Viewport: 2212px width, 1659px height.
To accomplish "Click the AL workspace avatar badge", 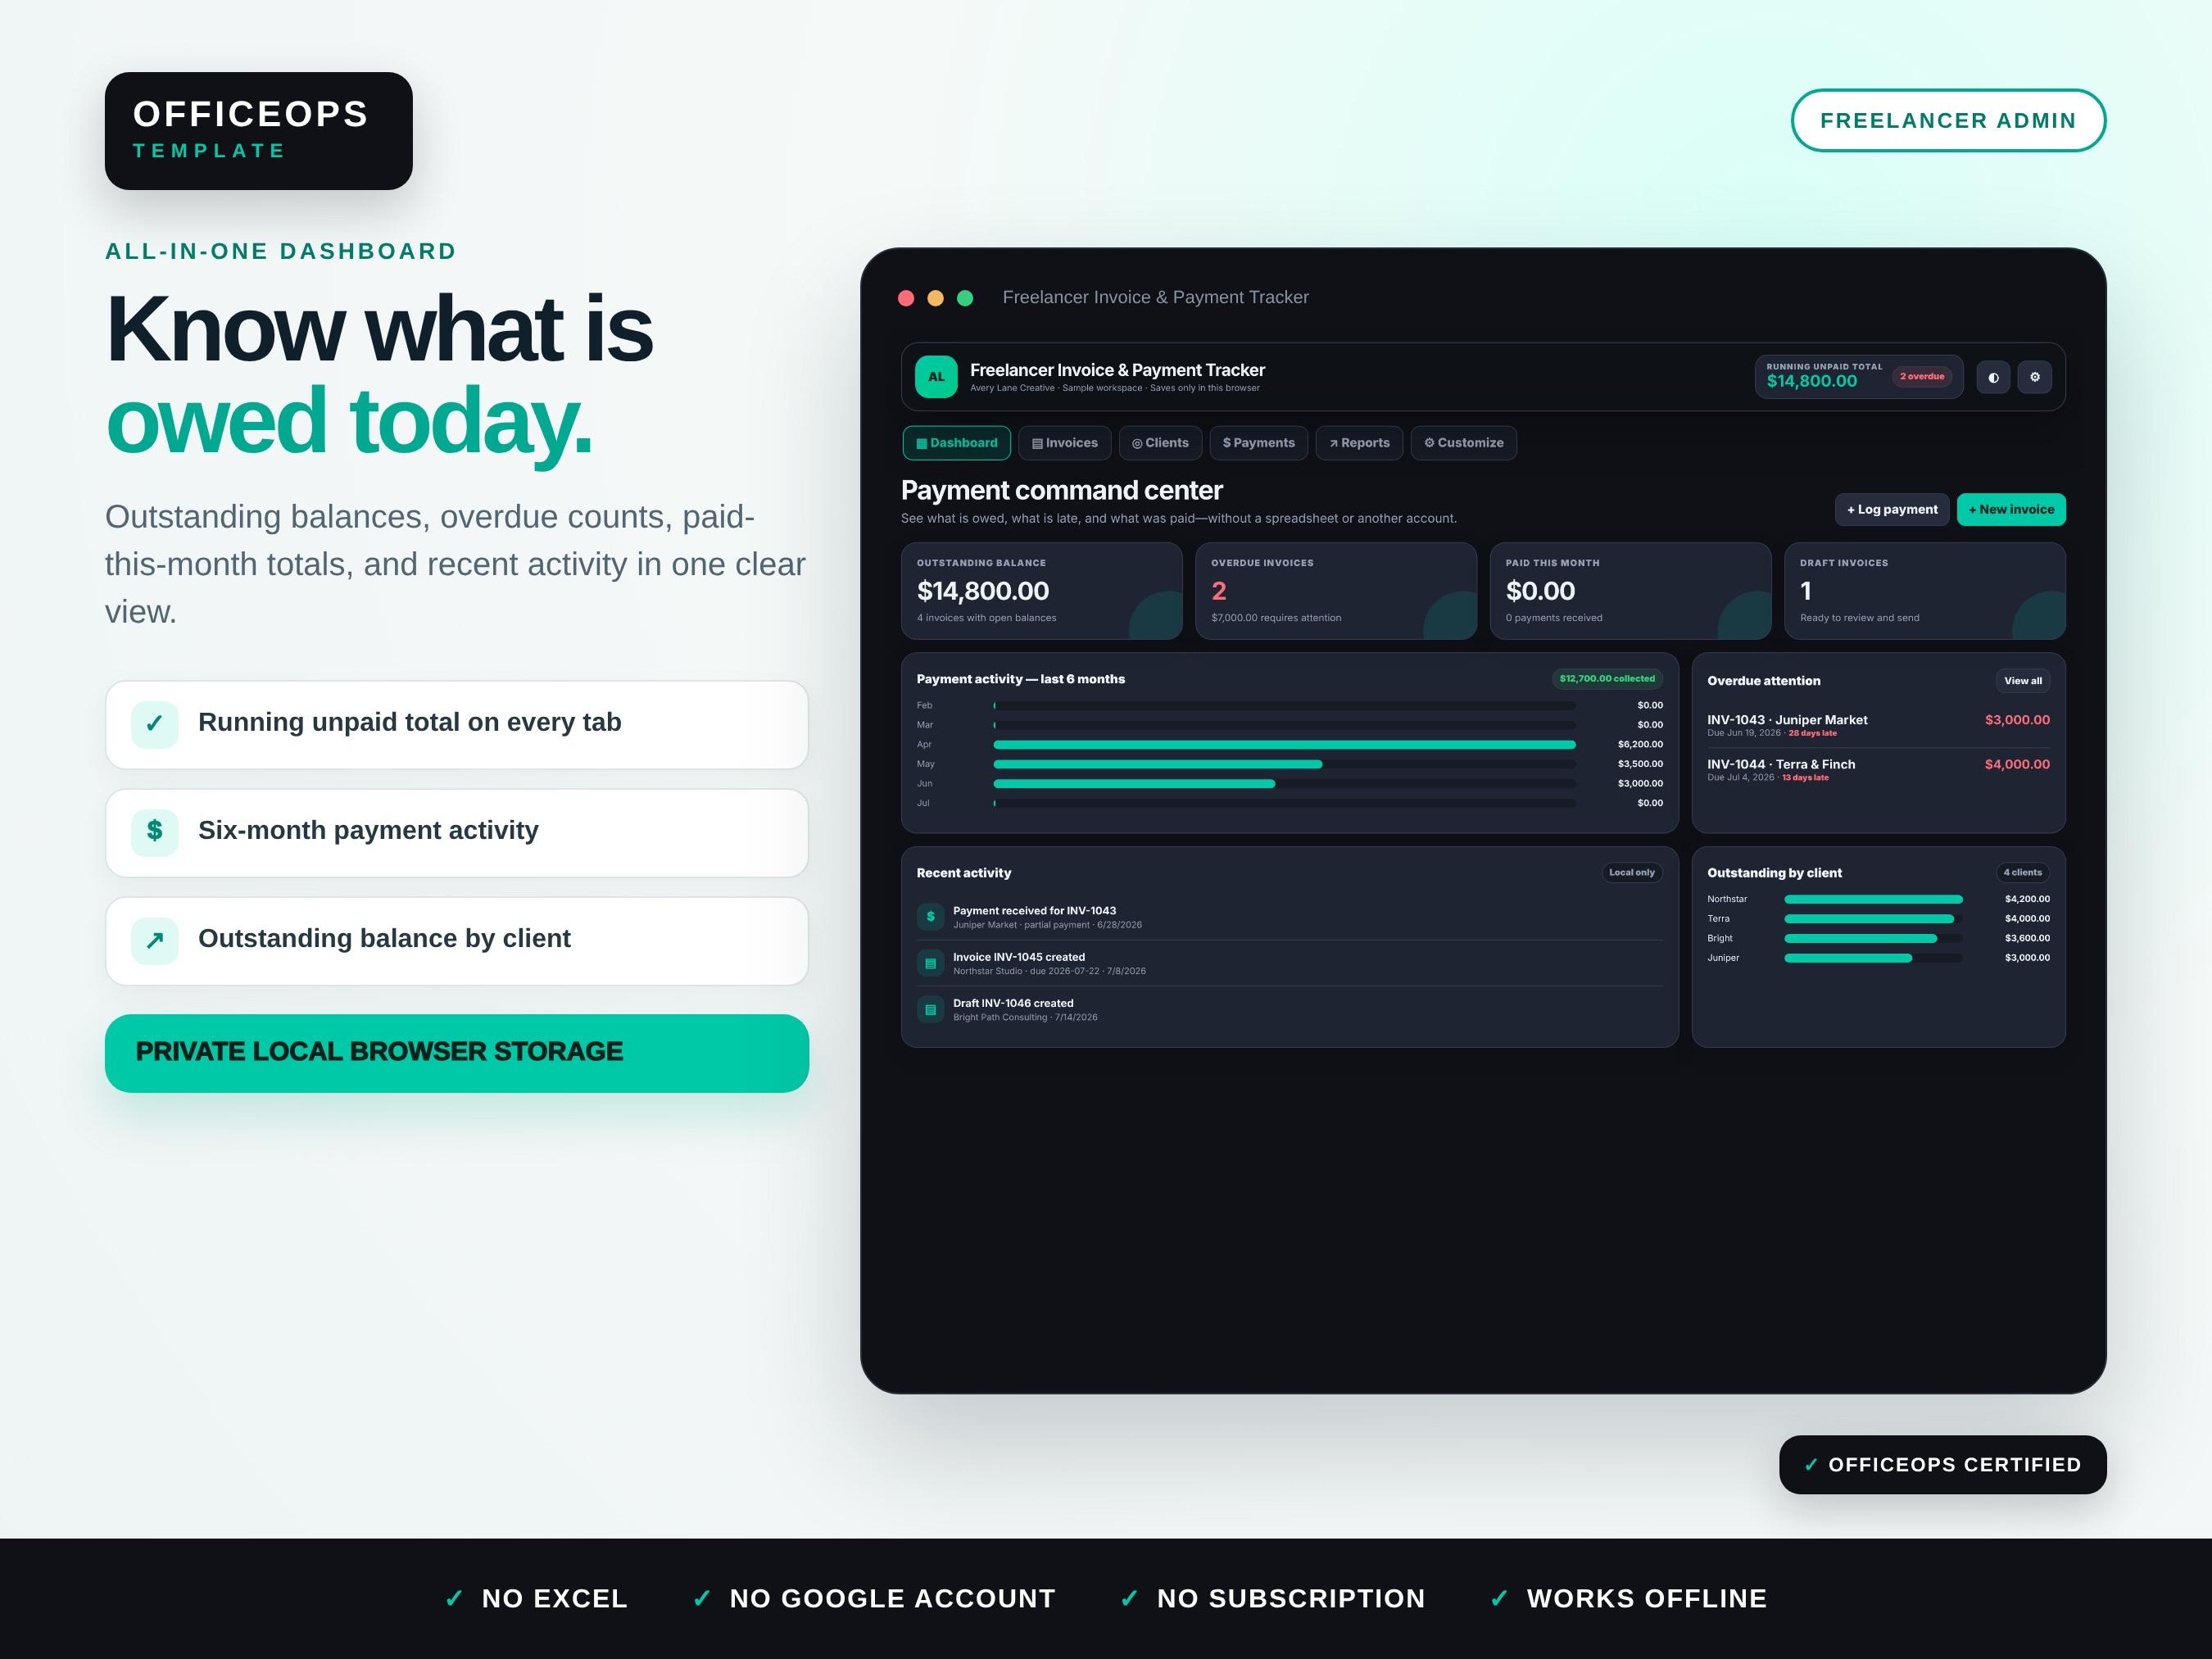I will click(x=936, y=377).
